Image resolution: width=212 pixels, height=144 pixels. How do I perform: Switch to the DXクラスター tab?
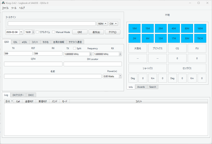click(x=18, y=95)
